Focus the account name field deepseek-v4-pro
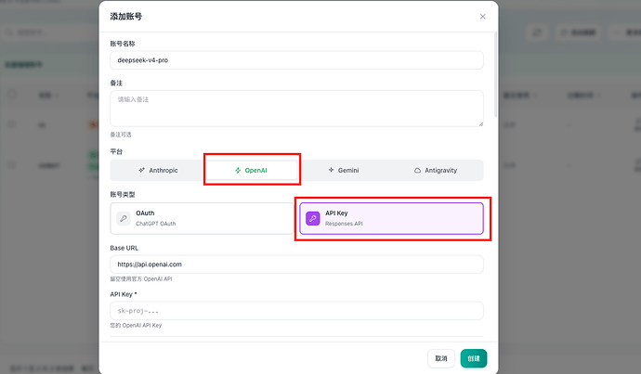This screenshot has width=641, height=374. (x=296, y=60)
